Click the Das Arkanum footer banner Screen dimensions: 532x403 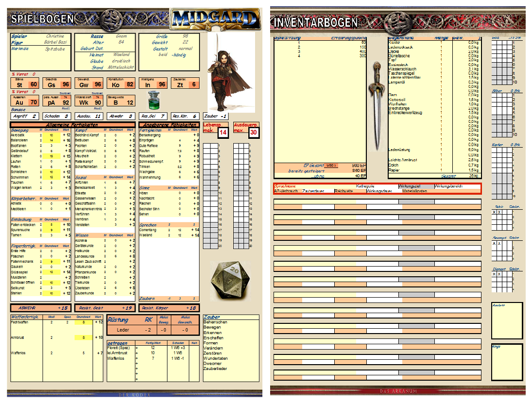point(397,391)
